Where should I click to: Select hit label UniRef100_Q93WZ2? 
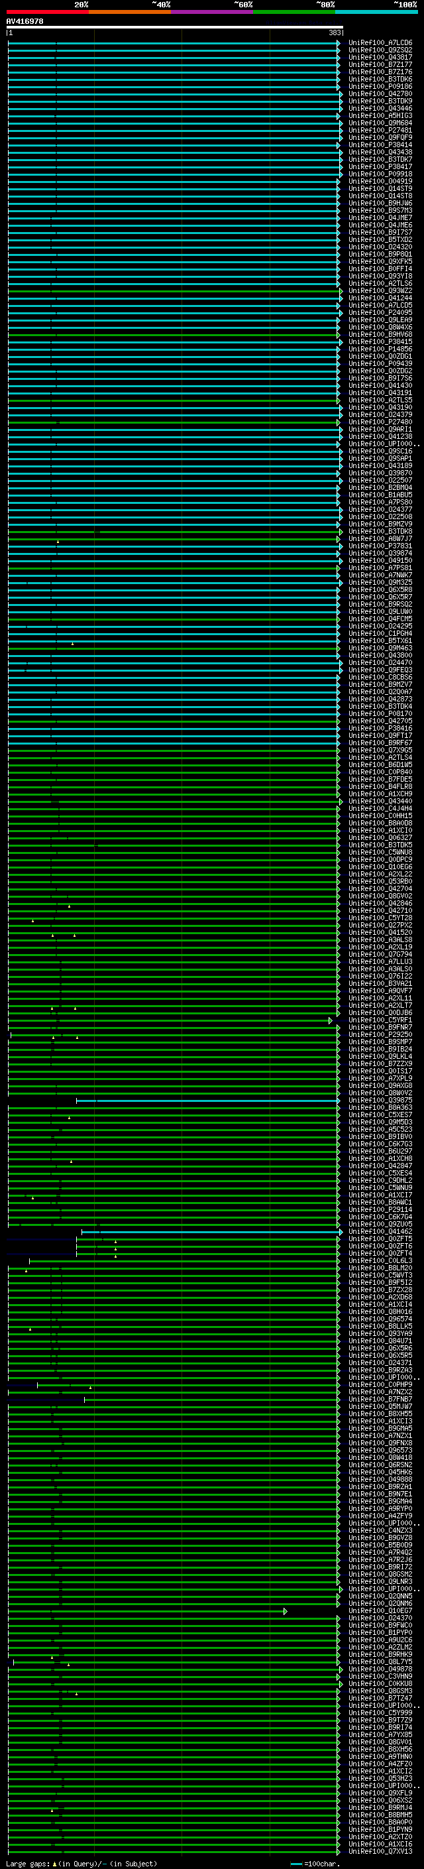[x=380, y=291]
